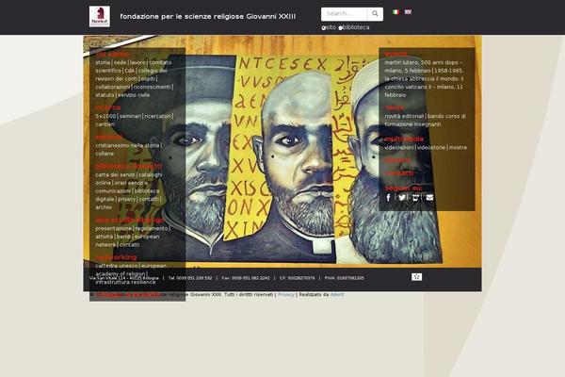The height and width of the screenshot is (377, 565).
Task: Open the 'networking' menu heading
Action: tap(116, 257)
